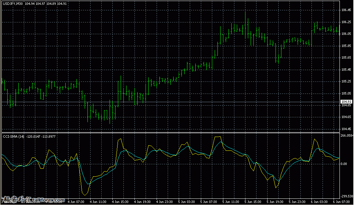Viewport: 354px width, 205px height.
Task: Click the 6 Jun 03:30 time label
Action: [x=319, y=202]
